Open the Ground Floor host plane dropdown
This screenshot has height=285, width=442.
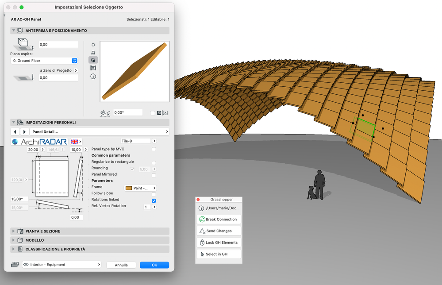pyautogui.click(x=44, y=60)
